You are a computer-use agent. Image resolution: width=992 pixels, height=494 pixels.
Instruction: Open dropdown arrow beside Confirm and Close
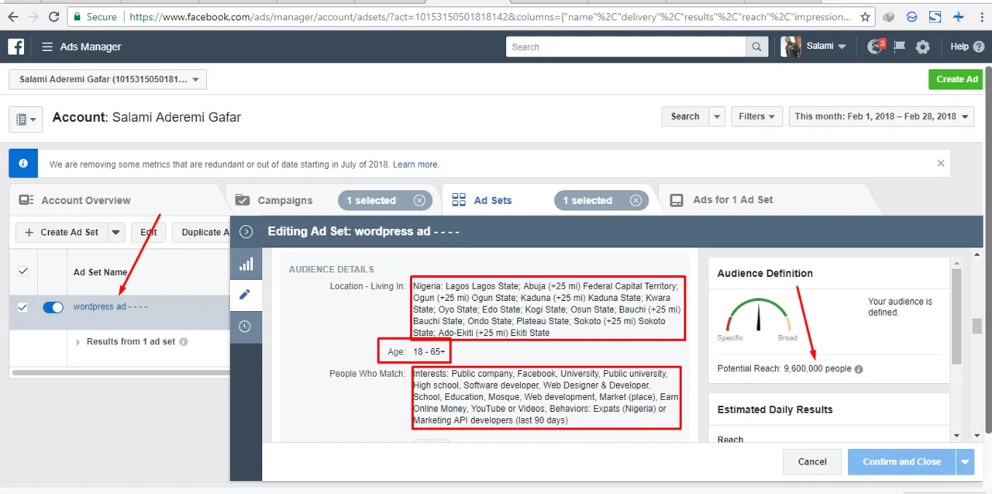pyautogui.click(x=965, y=461)
